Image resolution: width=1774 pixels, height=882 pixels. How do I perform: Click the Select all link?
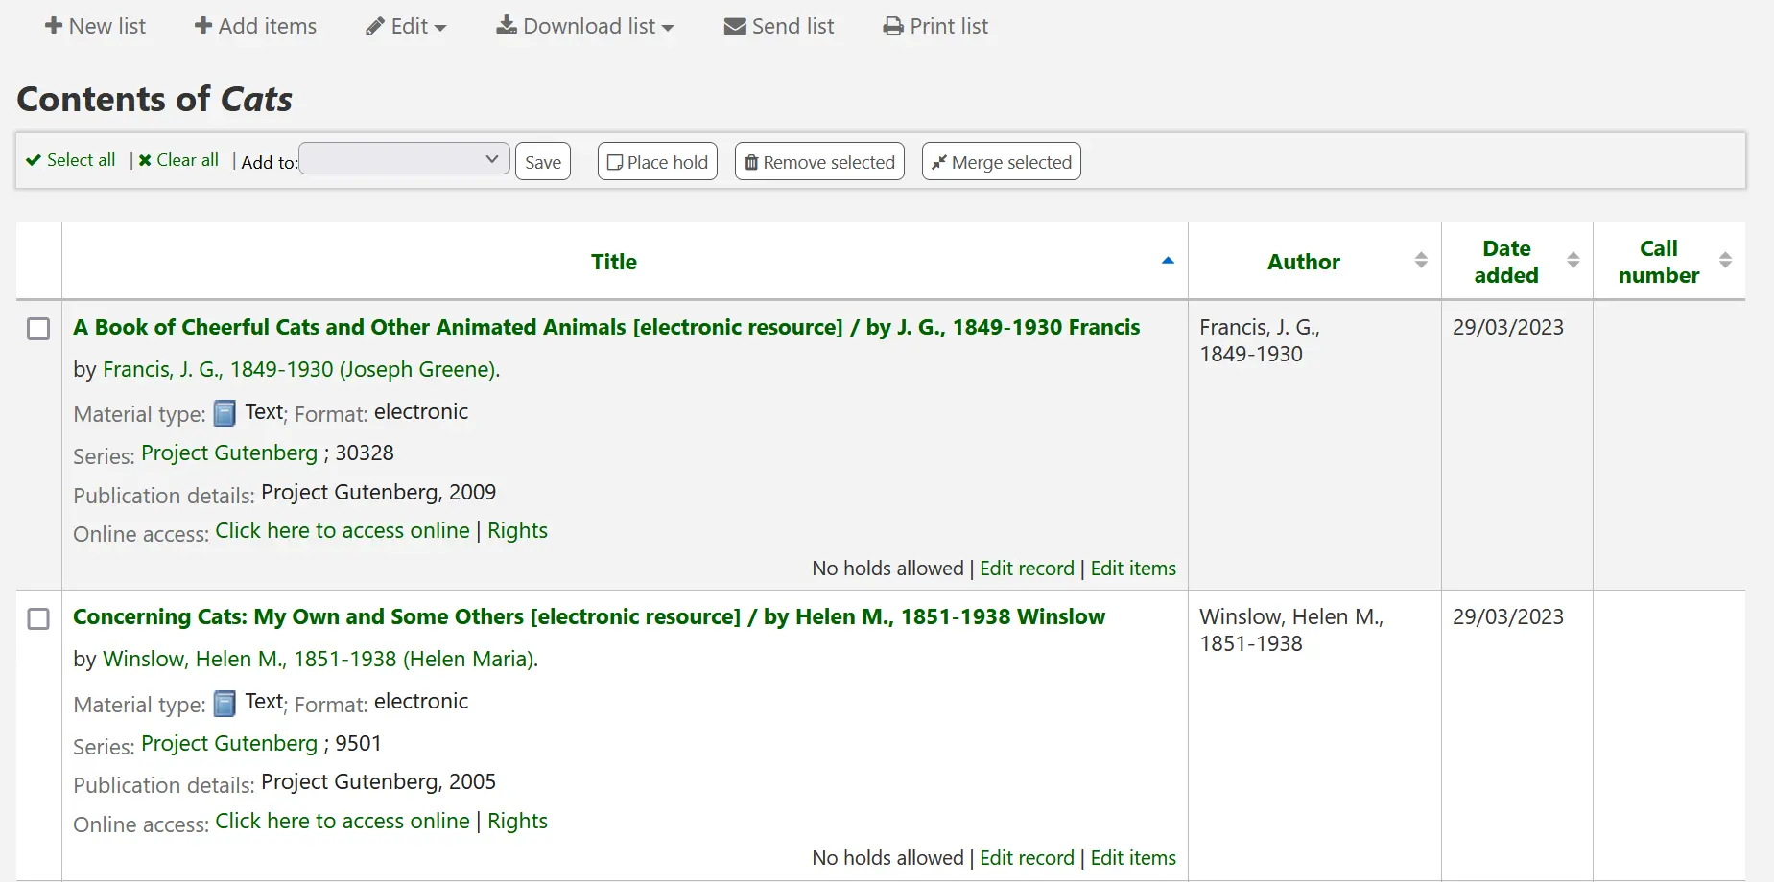pyautogui.click(x=71, y=160)
